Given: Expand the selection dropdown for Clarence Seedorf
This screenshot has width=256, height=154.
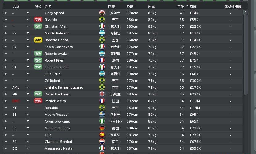Looking at the screenshot, I should (x=28, y=141).
